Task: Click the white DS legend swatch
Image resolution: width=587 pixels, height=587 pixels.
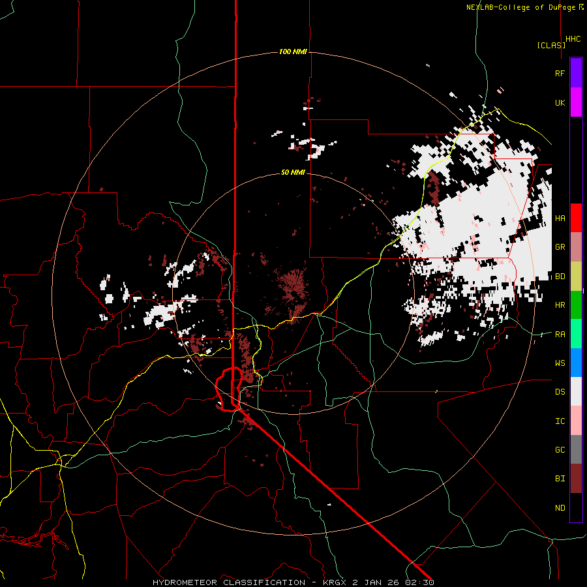Action: coord(576,391)
